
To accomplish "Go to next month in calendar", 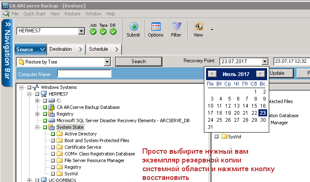I will [x=260, y=74].
